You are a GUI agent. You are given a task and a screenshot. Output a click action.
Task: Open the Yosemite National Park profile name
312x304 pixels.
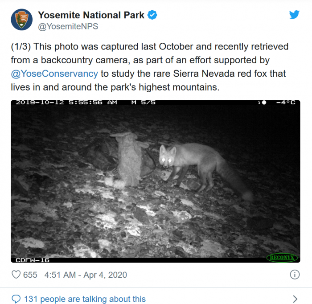91,15
